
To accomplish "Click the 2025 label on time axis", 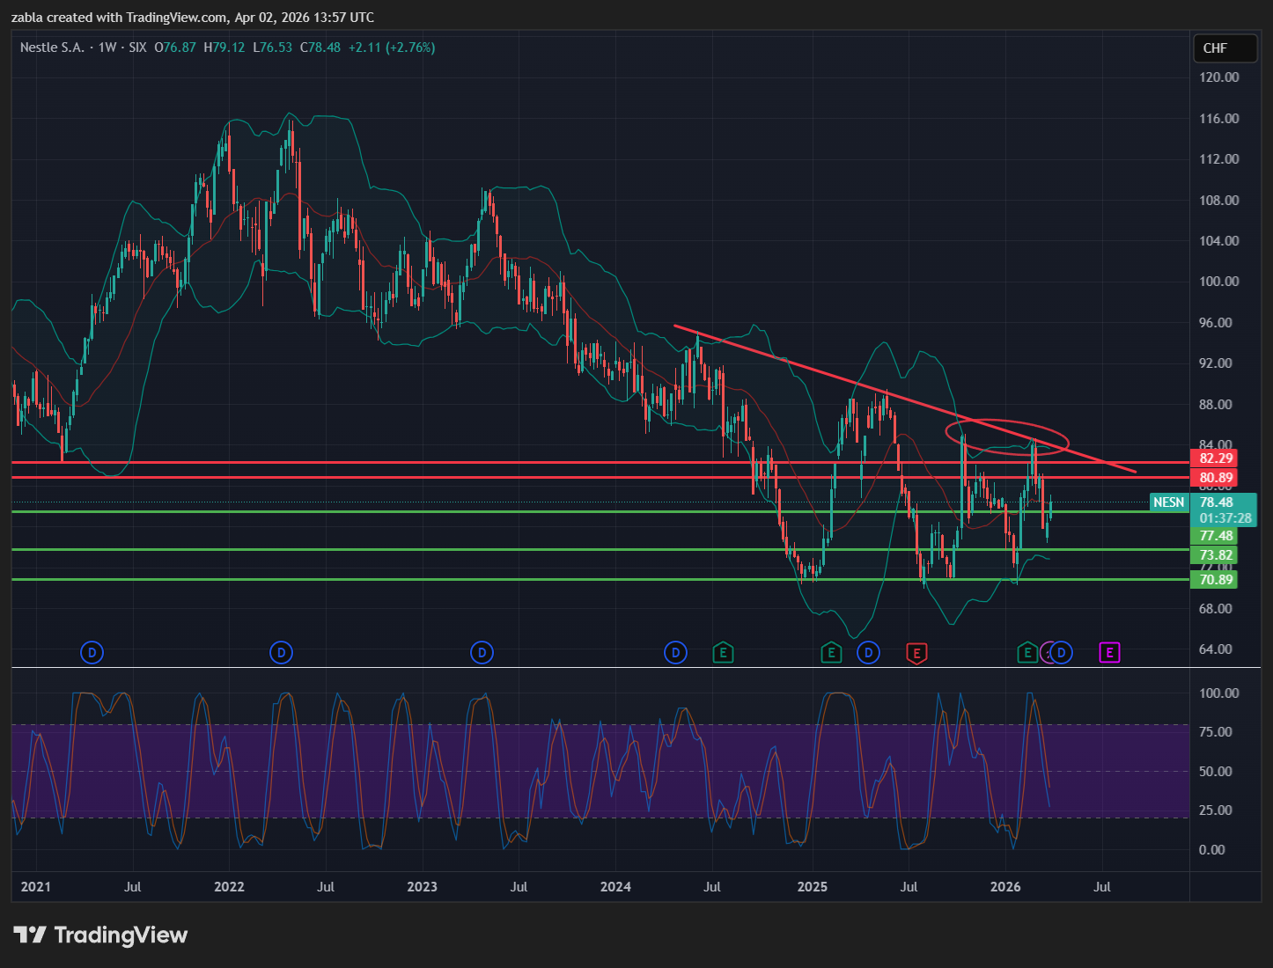I will tap(812, 887).
